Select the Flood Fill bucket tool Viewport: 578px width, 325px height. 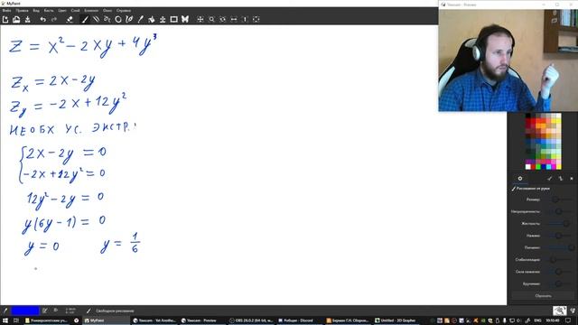[152, 19]
